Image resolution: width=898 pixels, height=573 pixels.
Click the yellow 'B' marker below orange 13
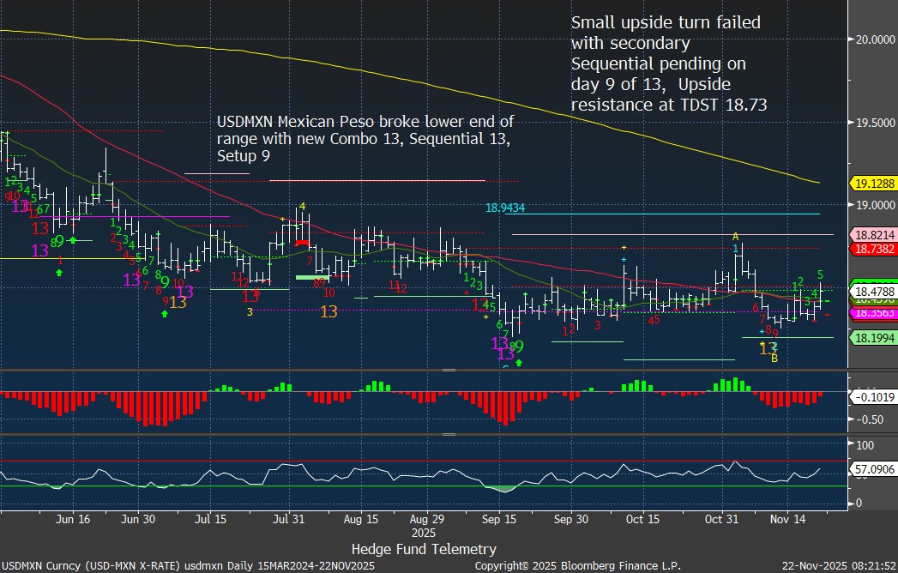[774, 359]
